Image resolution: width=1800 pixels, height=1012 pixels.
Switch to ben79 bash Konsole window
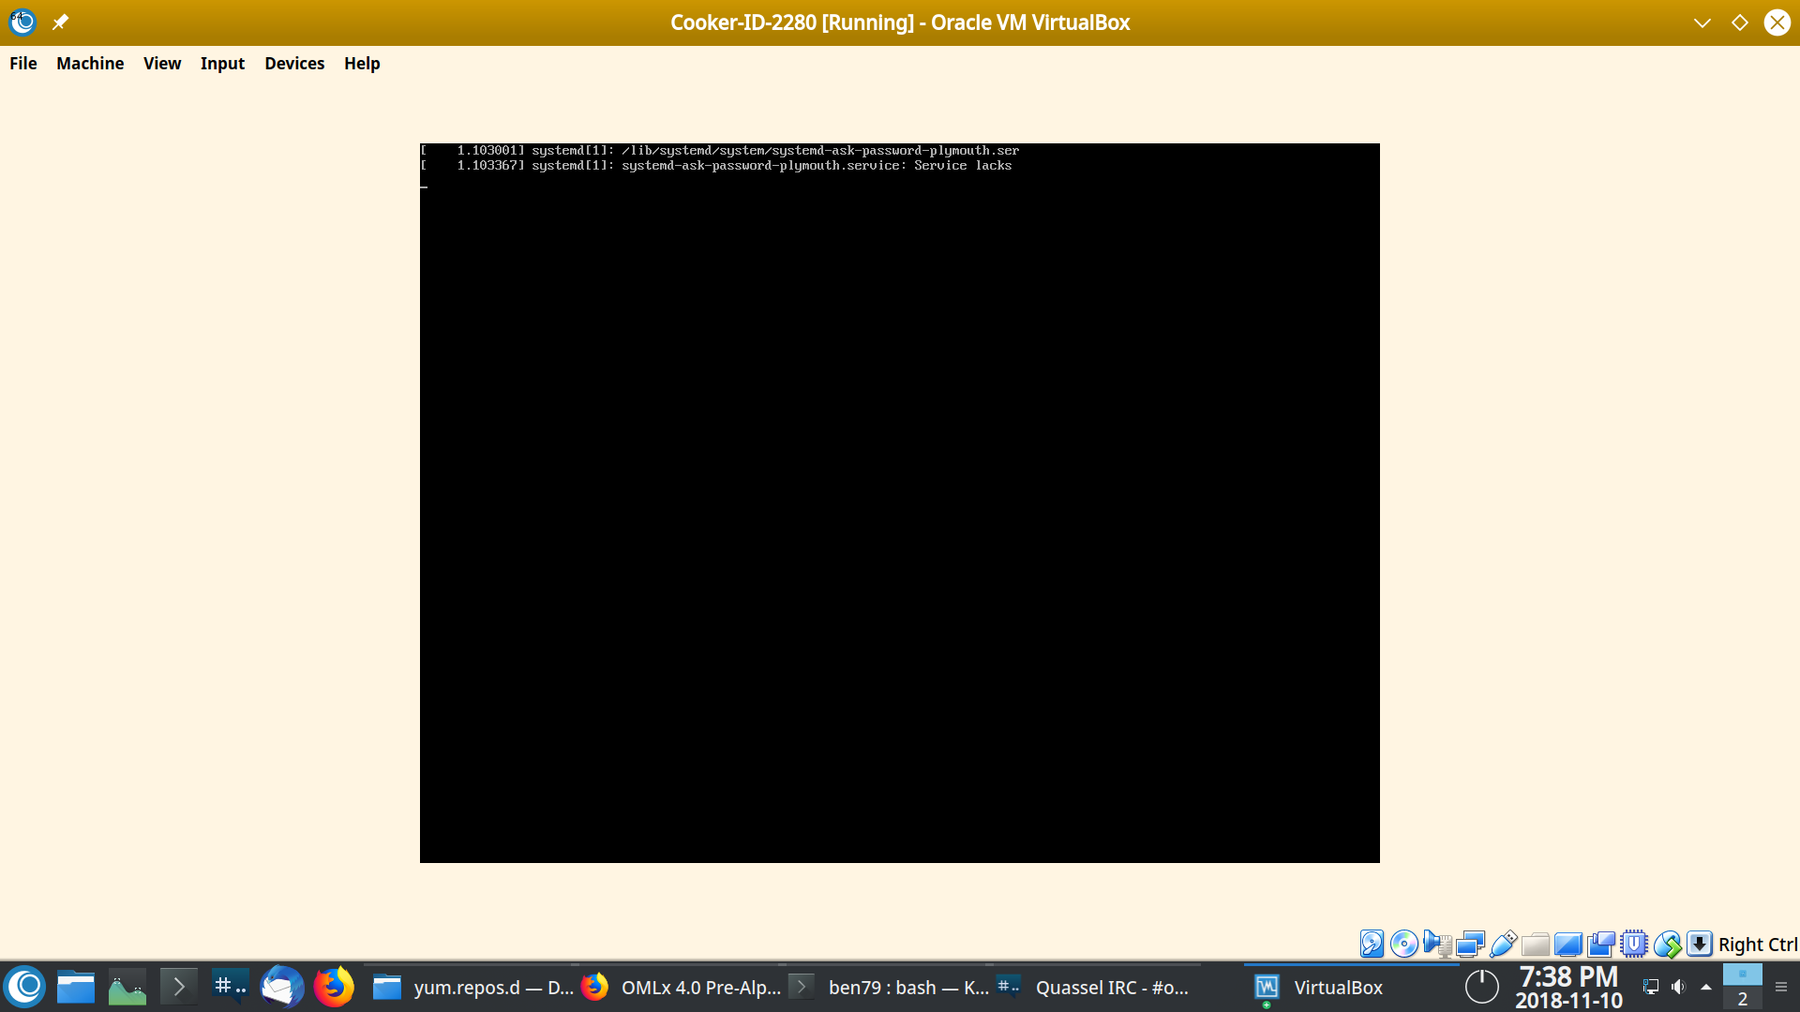click(x=889, y=988)
